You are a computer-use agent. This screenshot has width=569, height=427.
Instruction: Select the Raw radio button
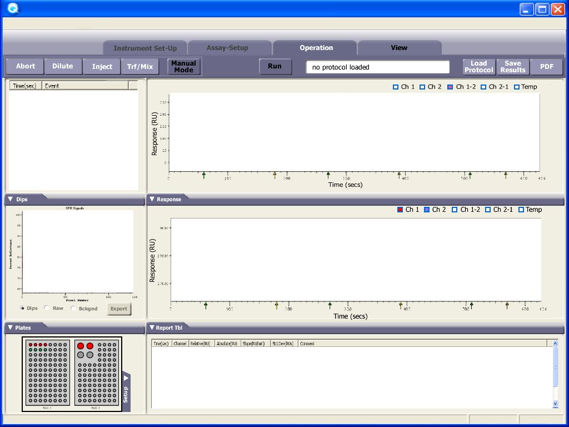point(47,308)
